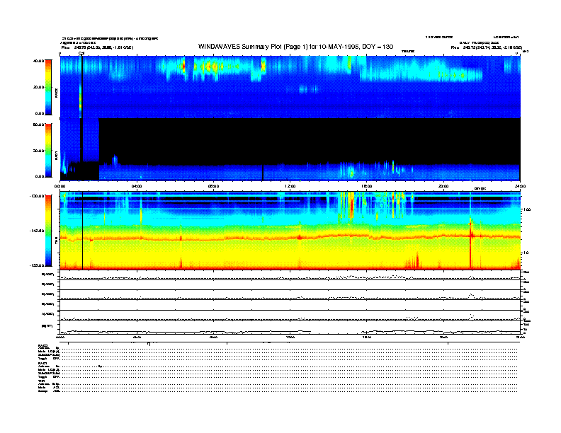Screen dimensions: 561x433
Task: Click the RAD1 color scale bar
Action: click(48, 151)
